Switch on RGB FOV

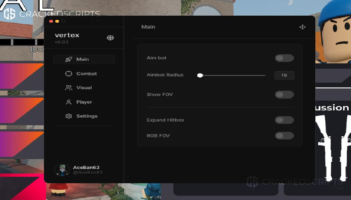[284, 136]
